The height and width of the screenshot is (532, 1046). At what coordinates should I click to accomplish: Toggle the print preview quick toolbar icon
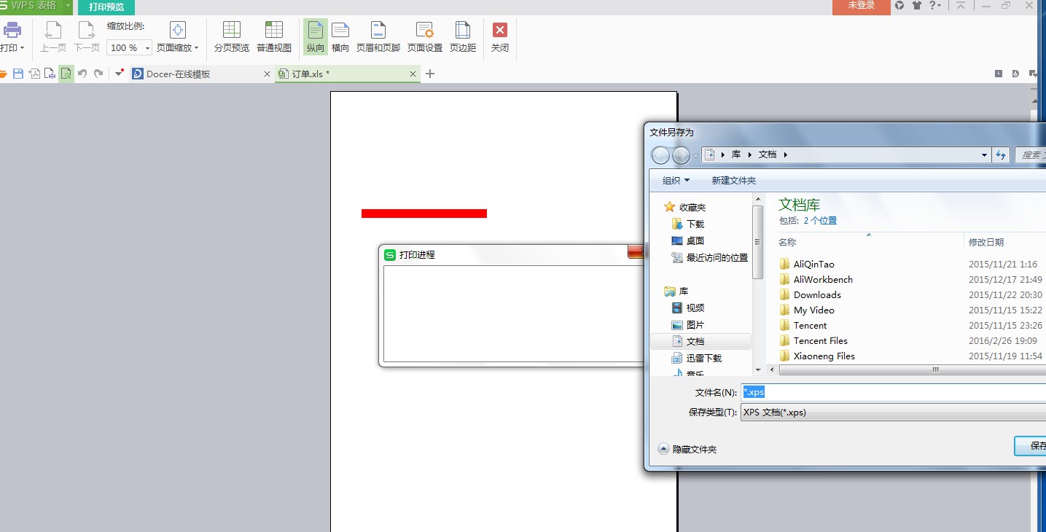[66, 74]
